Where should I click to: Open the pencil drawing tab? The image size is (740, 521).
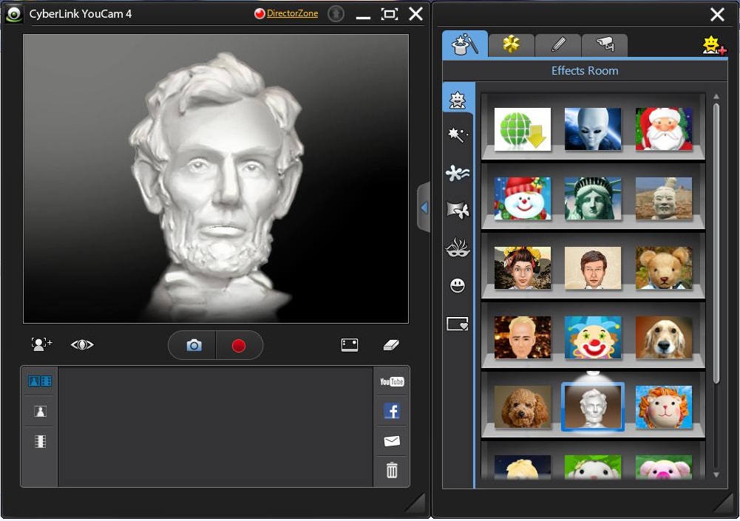(558, 45)
